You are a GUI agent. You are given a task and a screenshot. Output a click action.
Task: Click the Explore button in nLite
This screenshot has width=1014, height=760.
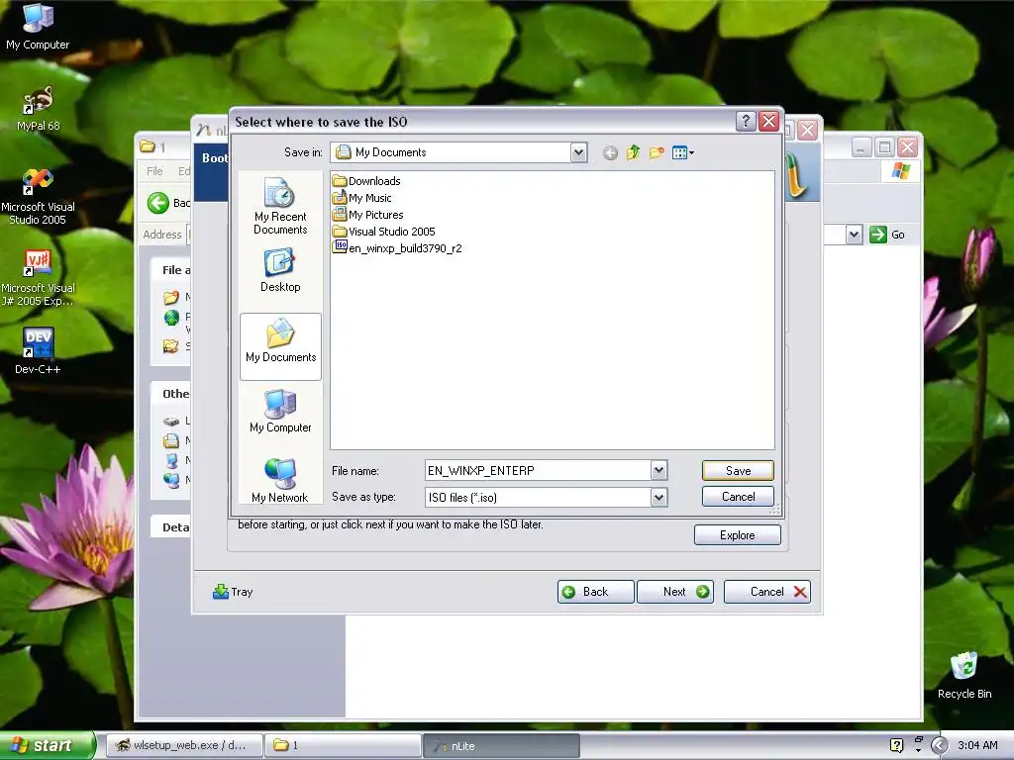[737, 535]
